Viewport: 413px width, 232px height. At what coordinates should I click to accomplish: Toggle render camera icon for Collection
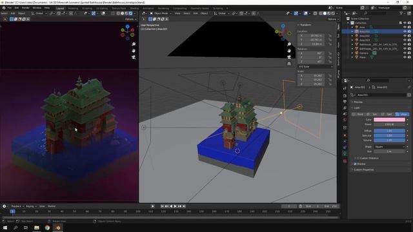pos(409,23)
